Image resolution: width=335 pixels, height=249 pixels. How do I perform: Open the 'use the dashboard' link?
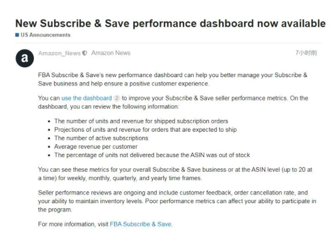pyautogui.click(x=86, y=98)
